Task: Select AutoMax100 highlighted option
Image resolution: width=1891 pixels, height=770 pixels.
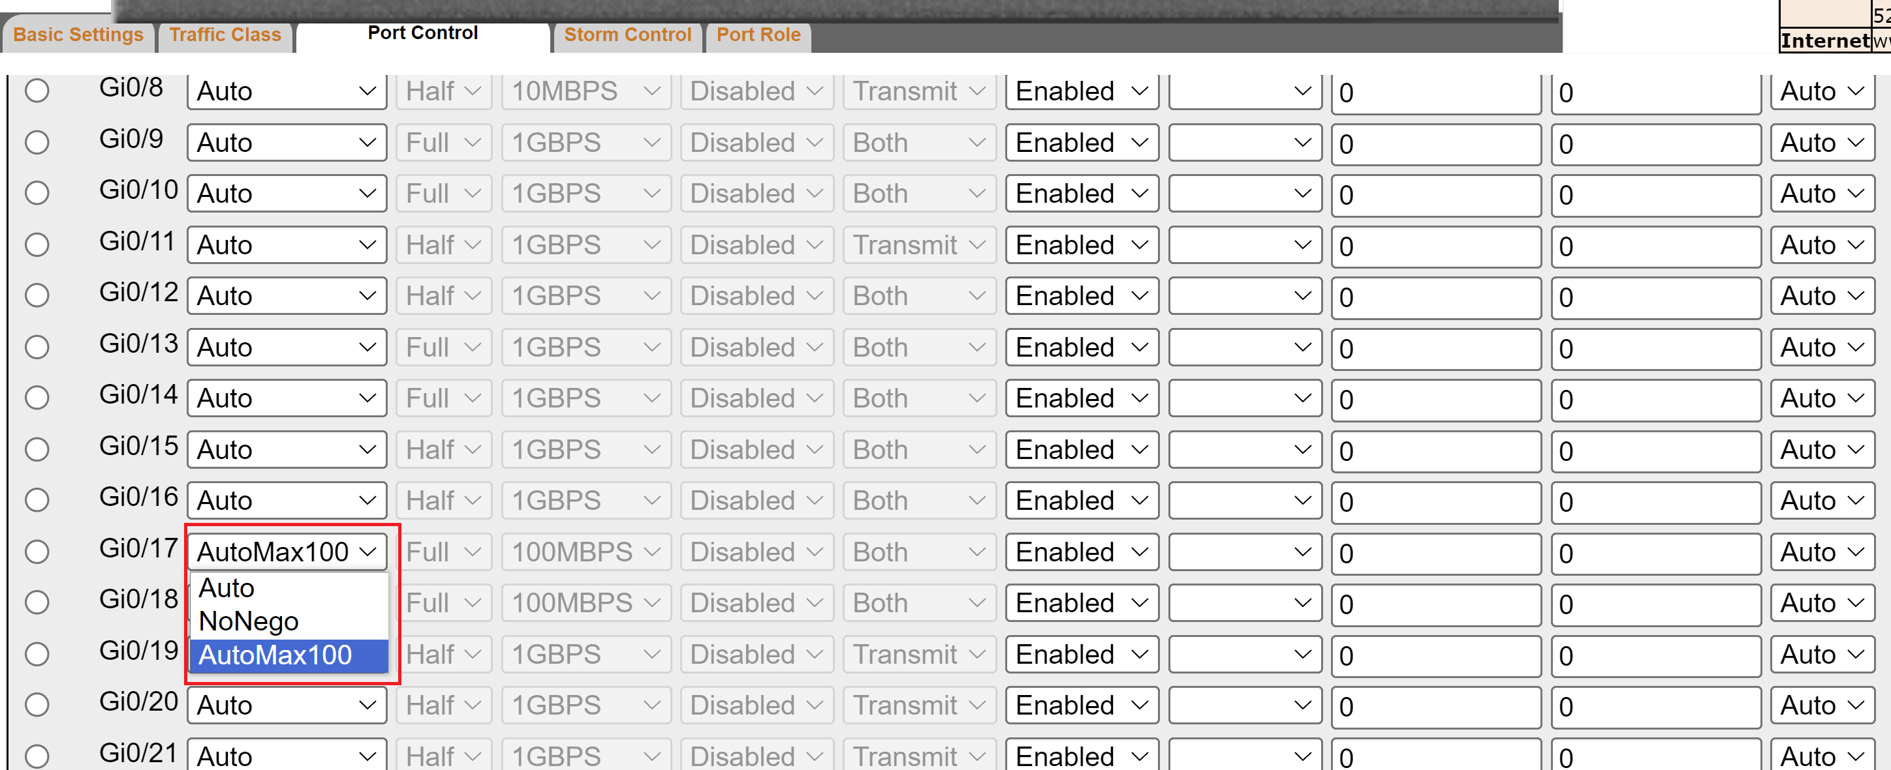Action: 275,655
